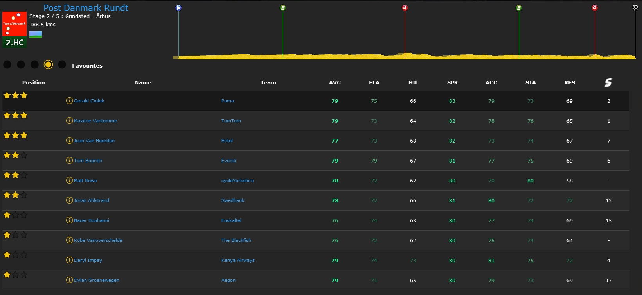The width and height of the screenshot is (642, 295).
Task: Click the second red category 4 climb marker
Action: click(x=595, y=8)
